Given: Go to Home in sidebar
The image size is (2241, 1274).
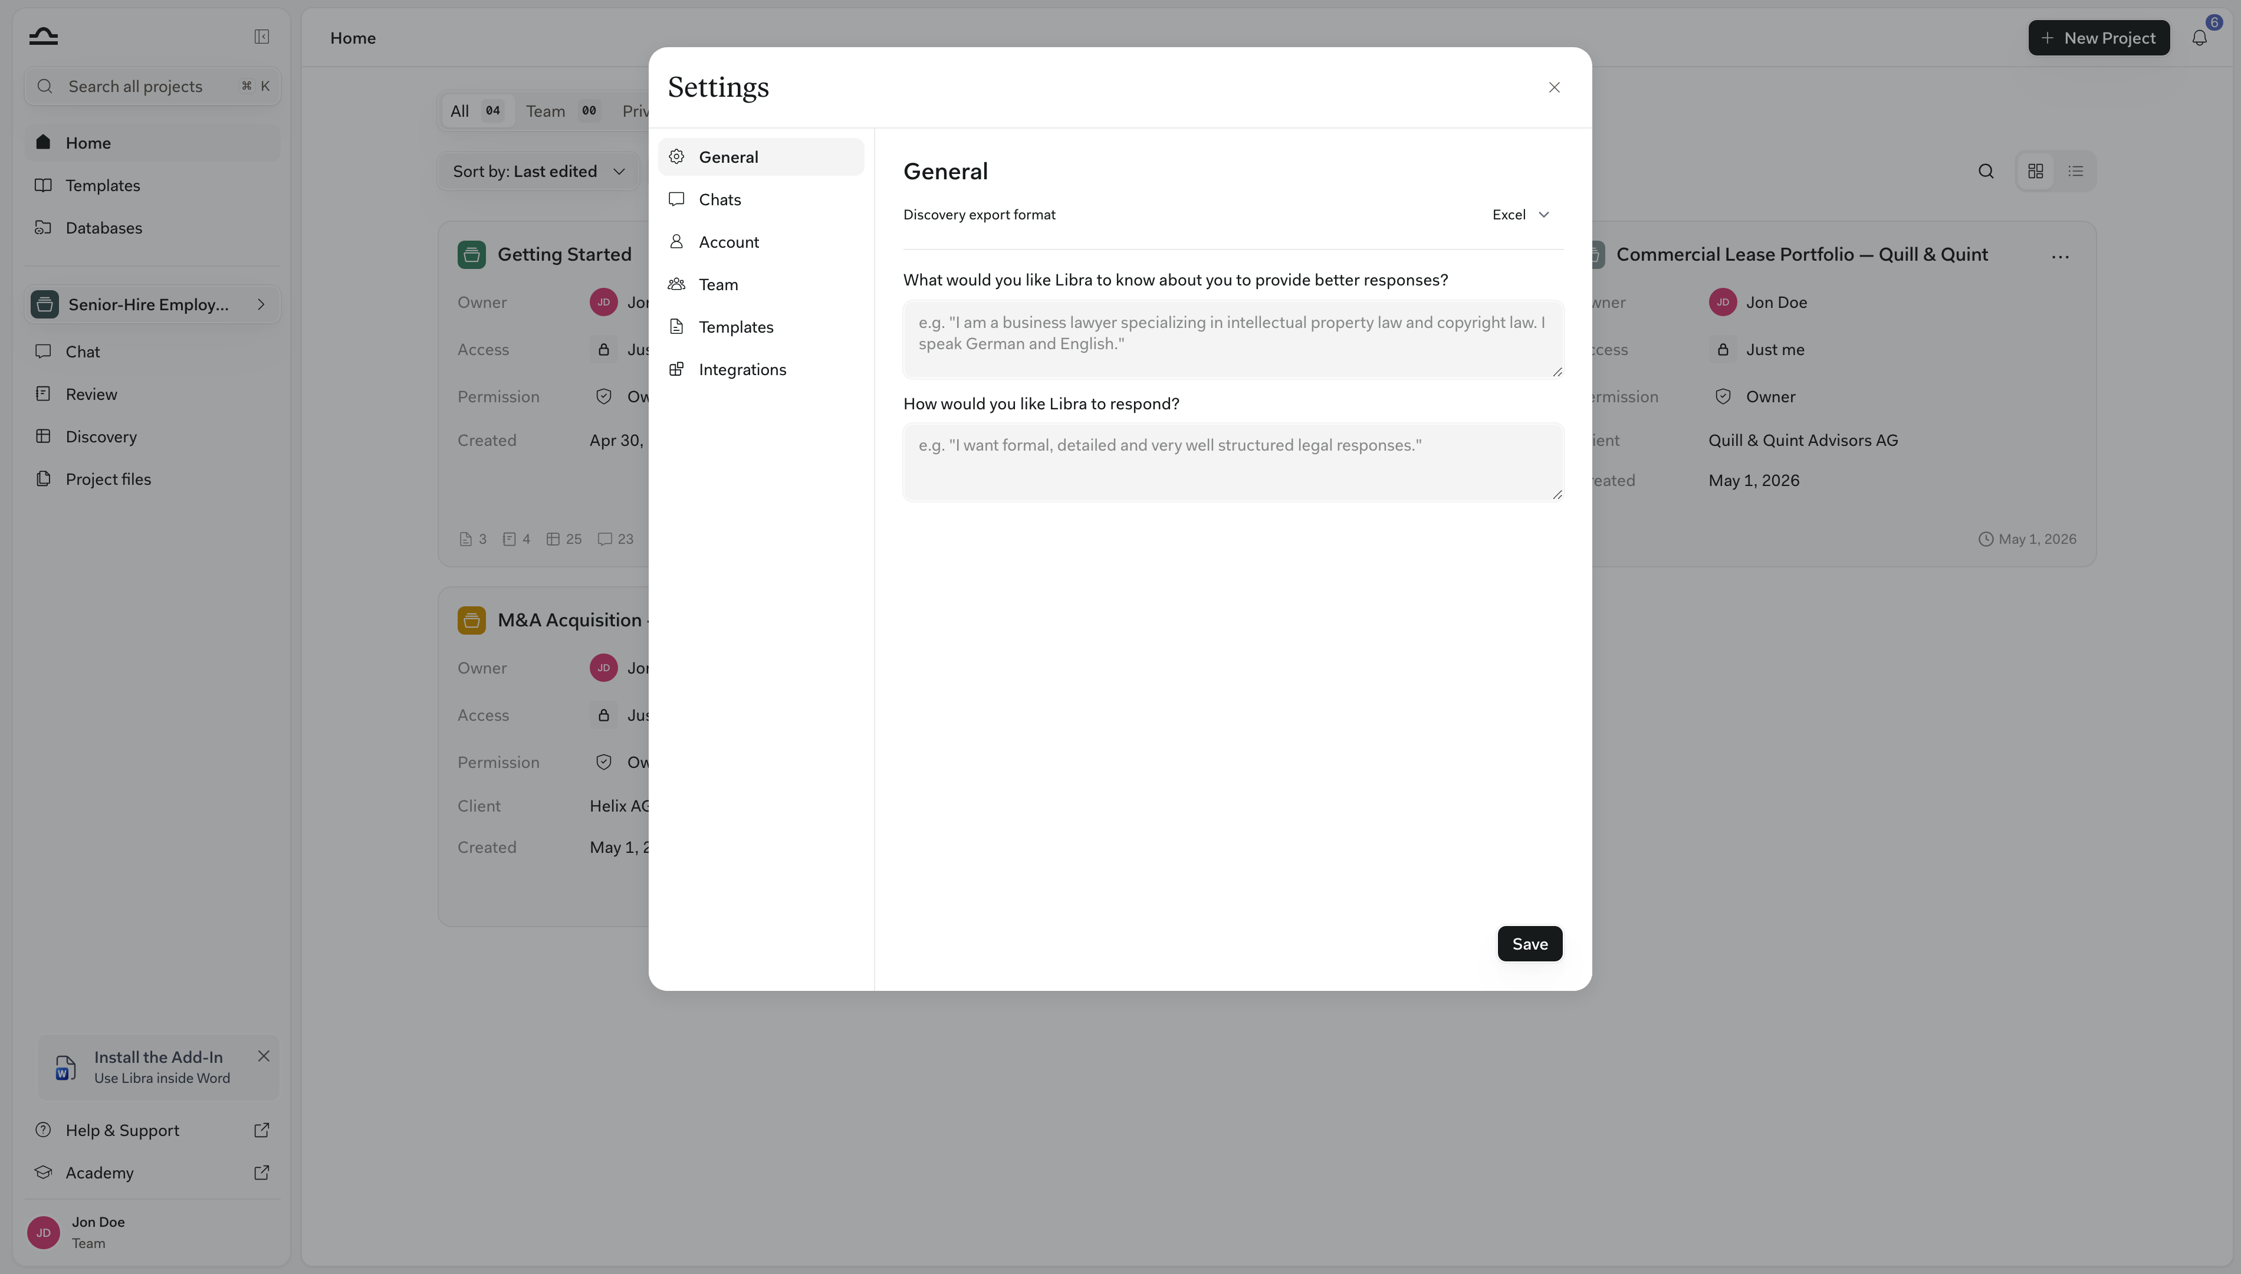Looking at the screenshot, I should (152, 143).
